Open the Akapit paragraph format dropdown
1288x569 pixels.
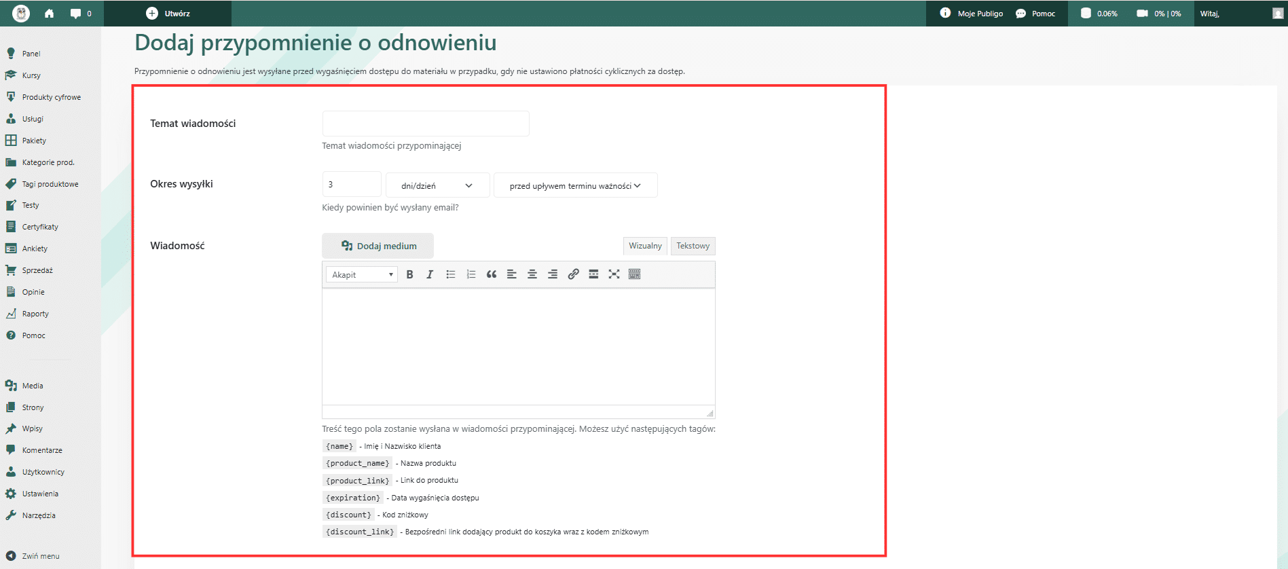[x=362, y=274]
